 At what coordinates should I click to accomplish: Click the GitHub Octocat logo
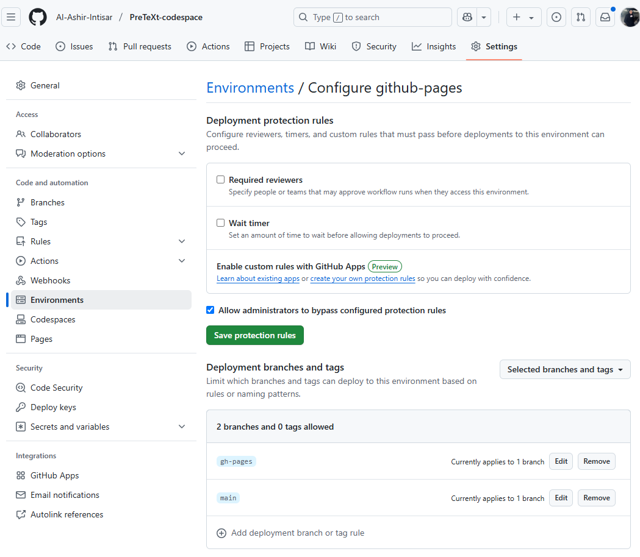point(38,17)
